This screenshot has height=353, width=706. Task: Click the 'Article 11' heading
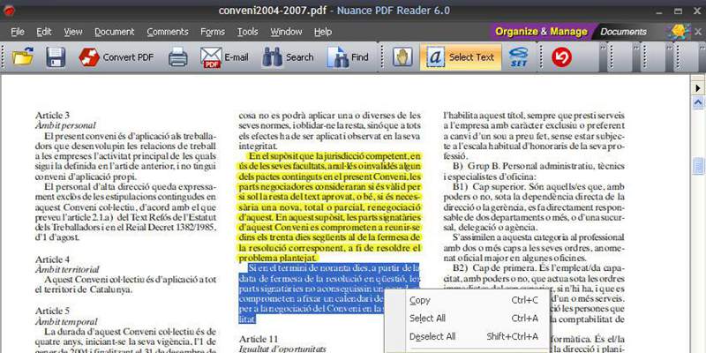[259, 339]
